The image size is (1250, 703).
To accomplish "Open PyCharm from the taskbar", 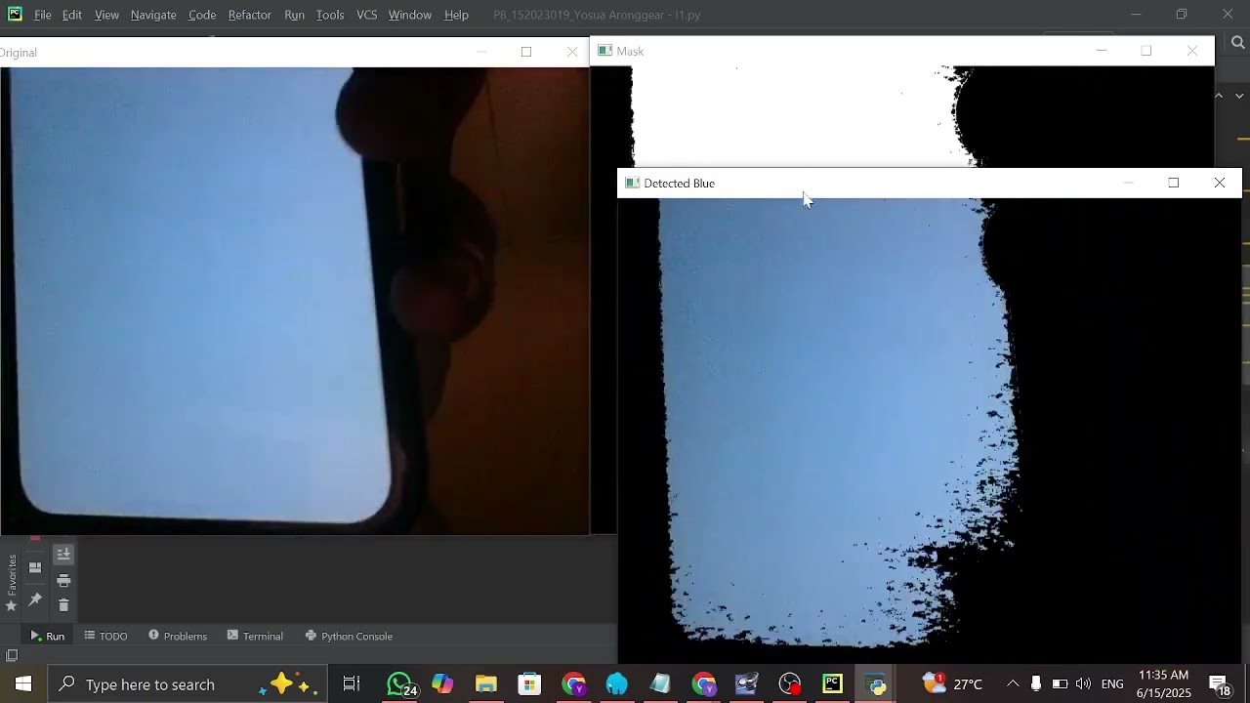I will (833, 684).
